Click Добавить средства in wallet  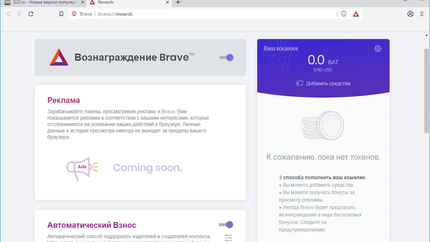click(323, 83)
